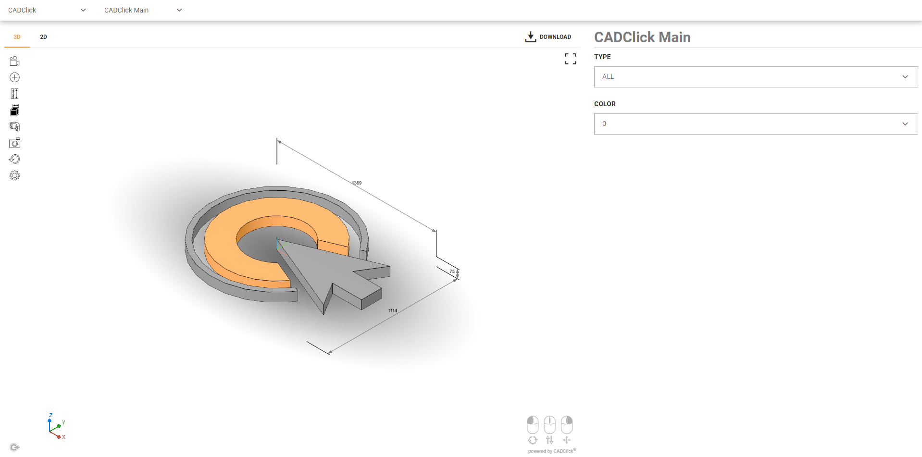The width and height of the screenshot is (922, 457).
Task: Expand the CADClick Main product dropdown
Action: [143, 10]
